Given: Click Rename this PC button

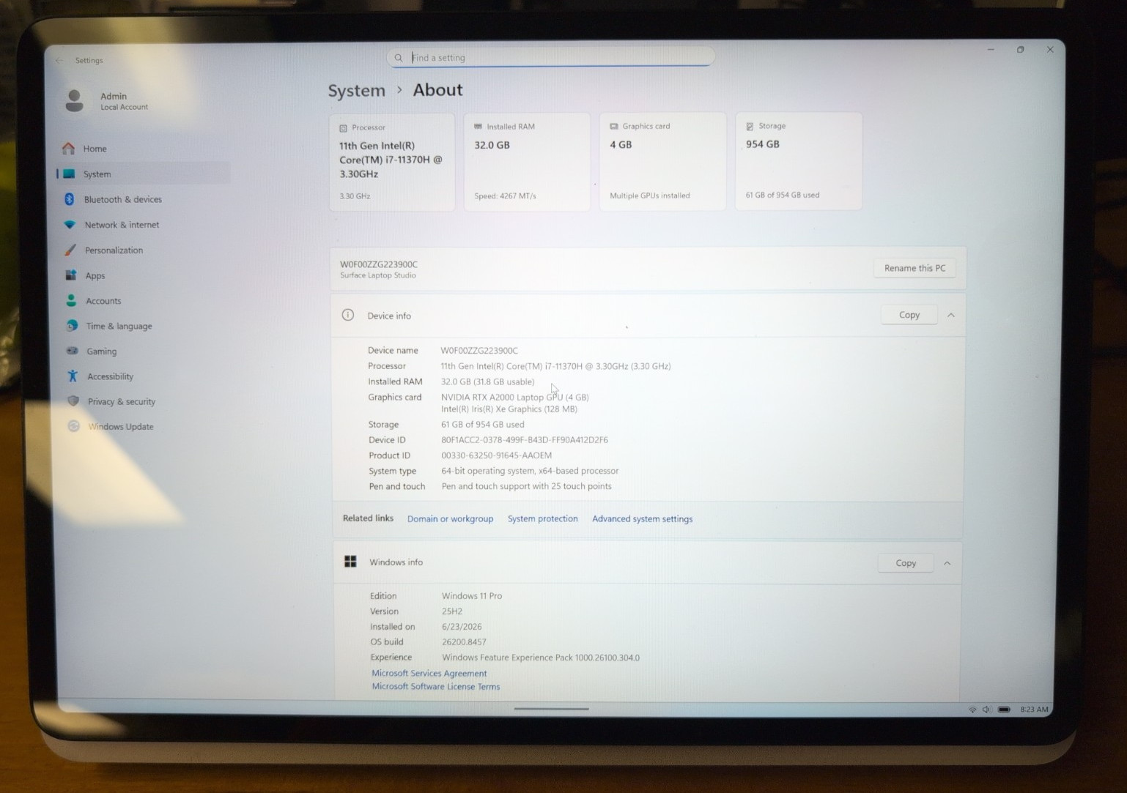Looking at the screenshot, I should (914, 268).
